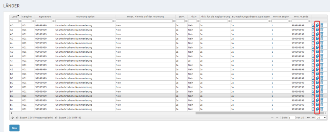
Task: Click the Neu button
Action: (x=14, y=128)
